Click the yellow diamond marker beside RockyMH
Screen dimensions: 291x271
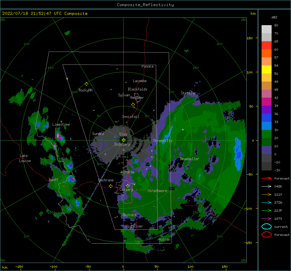[86, 84]
